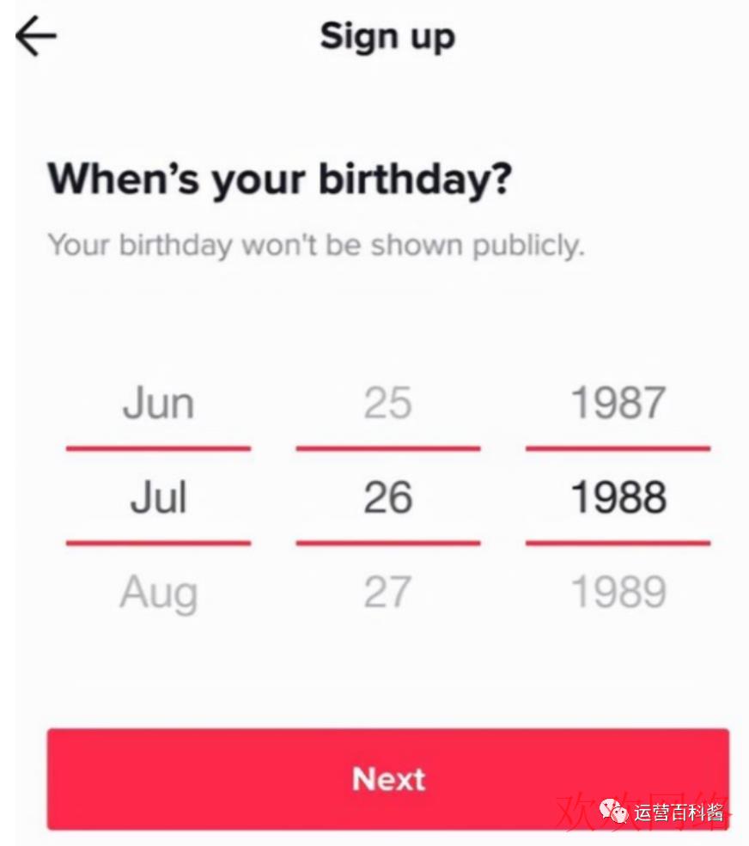Tap the selected month Jul

coord(158,497)
